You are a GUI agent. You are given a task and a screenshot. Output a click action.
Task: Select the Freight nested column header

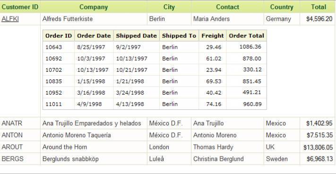pos(213,36)
